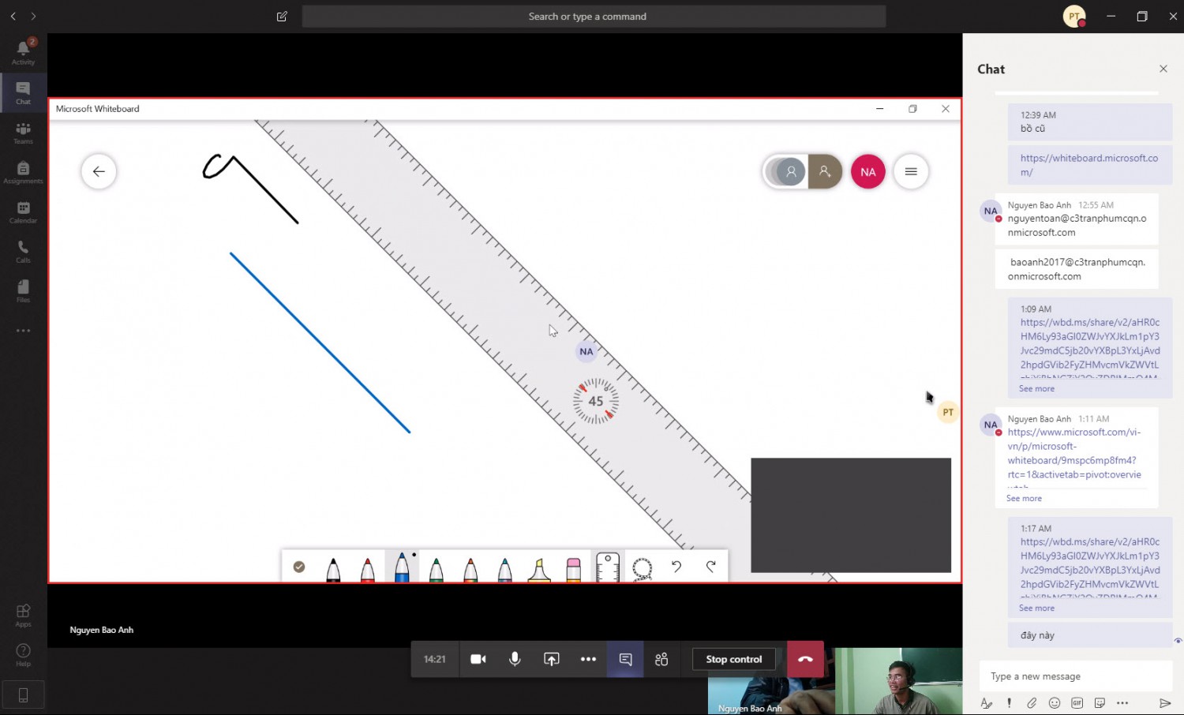Click the Type a new message field

1076,676
